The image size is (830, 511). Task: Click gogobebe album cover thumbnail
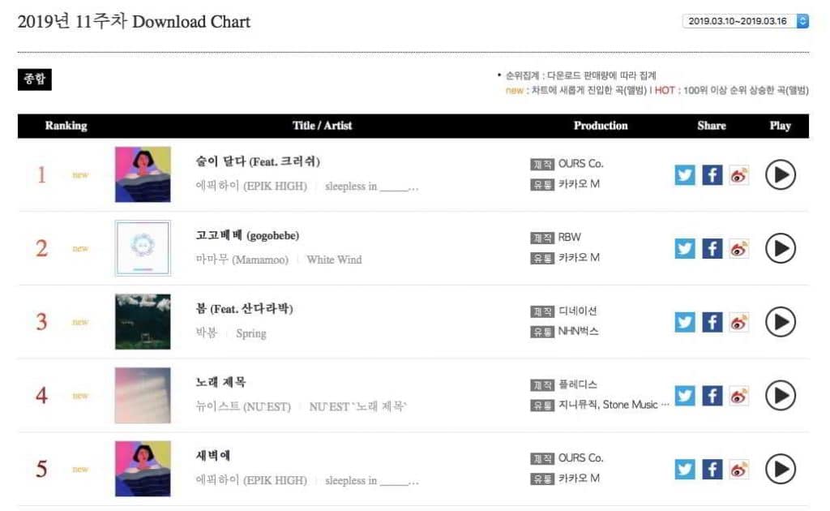[x=143, y=247]
